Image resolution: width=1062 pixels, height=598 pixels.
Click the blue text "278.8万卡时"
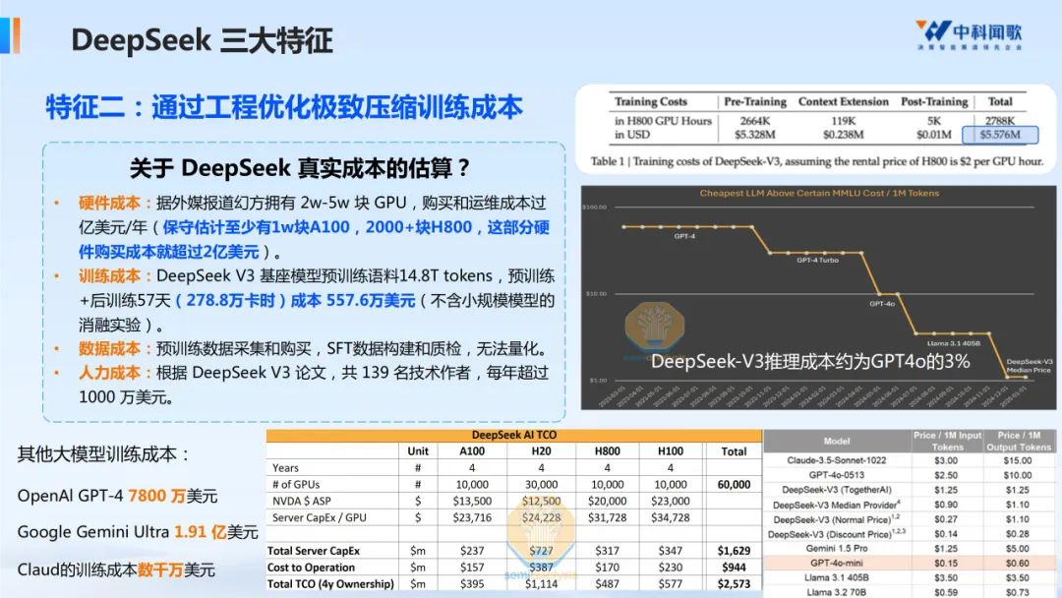(x=230, y=300)
